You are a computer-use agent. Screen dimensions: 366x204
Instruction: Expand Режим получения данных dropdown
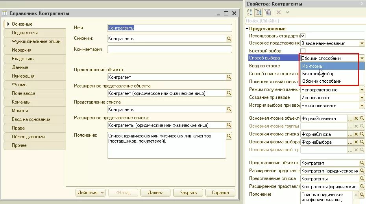[x=362, y=90]
